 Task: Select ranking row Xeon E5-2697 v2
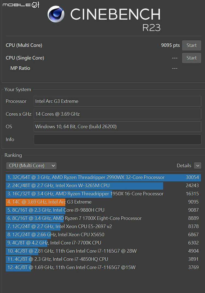coord(103,226)
